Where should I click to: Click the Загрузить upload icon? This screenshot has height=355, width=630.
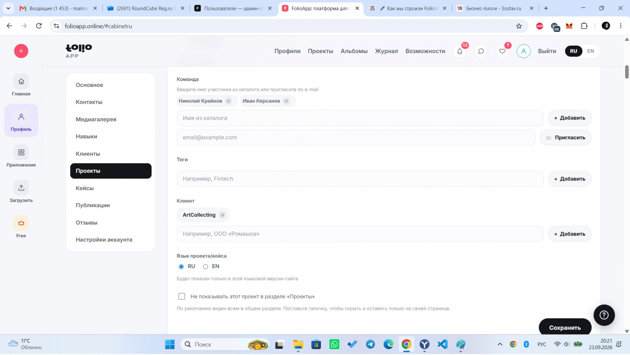(x=21, y=188)
